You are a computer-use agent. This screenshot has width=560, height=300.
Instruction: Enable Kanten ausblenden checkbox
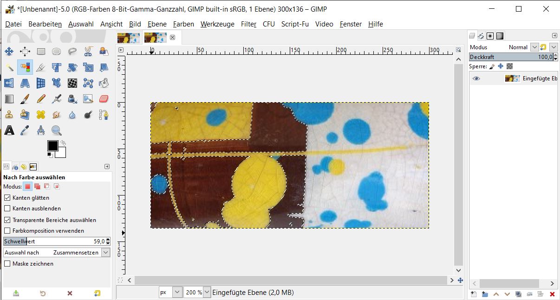[7, 209]
